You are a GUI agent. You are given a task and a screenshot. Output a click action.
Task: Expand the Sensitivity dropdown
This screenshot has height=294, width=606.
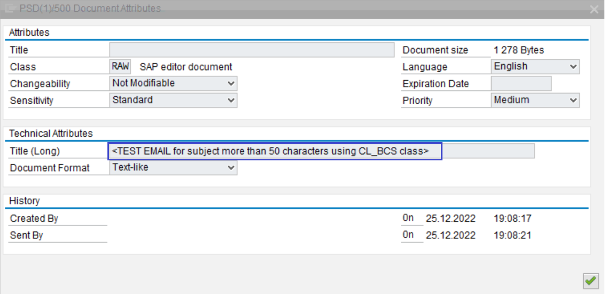[173, 100]
